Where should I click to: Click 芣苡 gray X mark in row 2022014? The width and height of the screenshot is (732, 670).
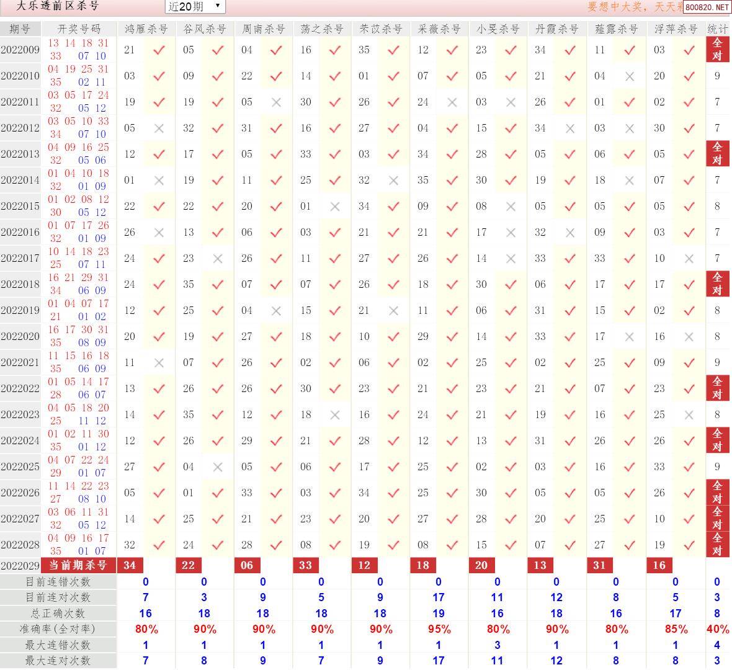coord(393,181)
